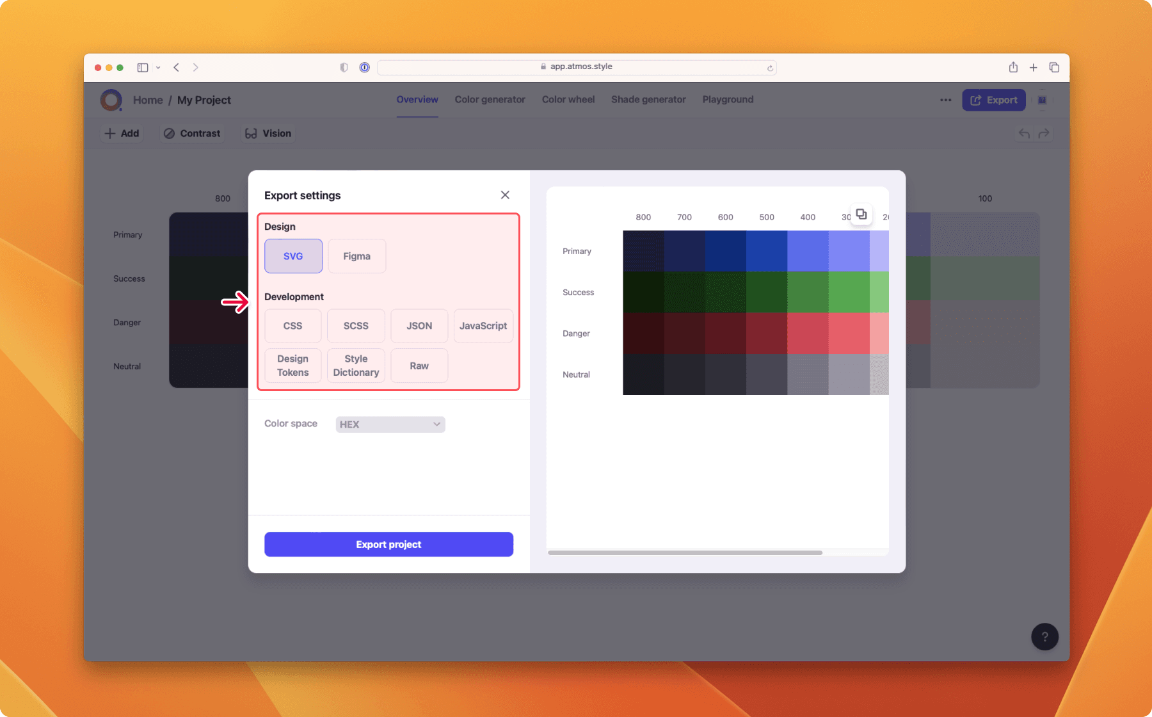Click the copy icon over the palette preview
The height and width of the screenshot is (717, 1152).
point(861,214)
